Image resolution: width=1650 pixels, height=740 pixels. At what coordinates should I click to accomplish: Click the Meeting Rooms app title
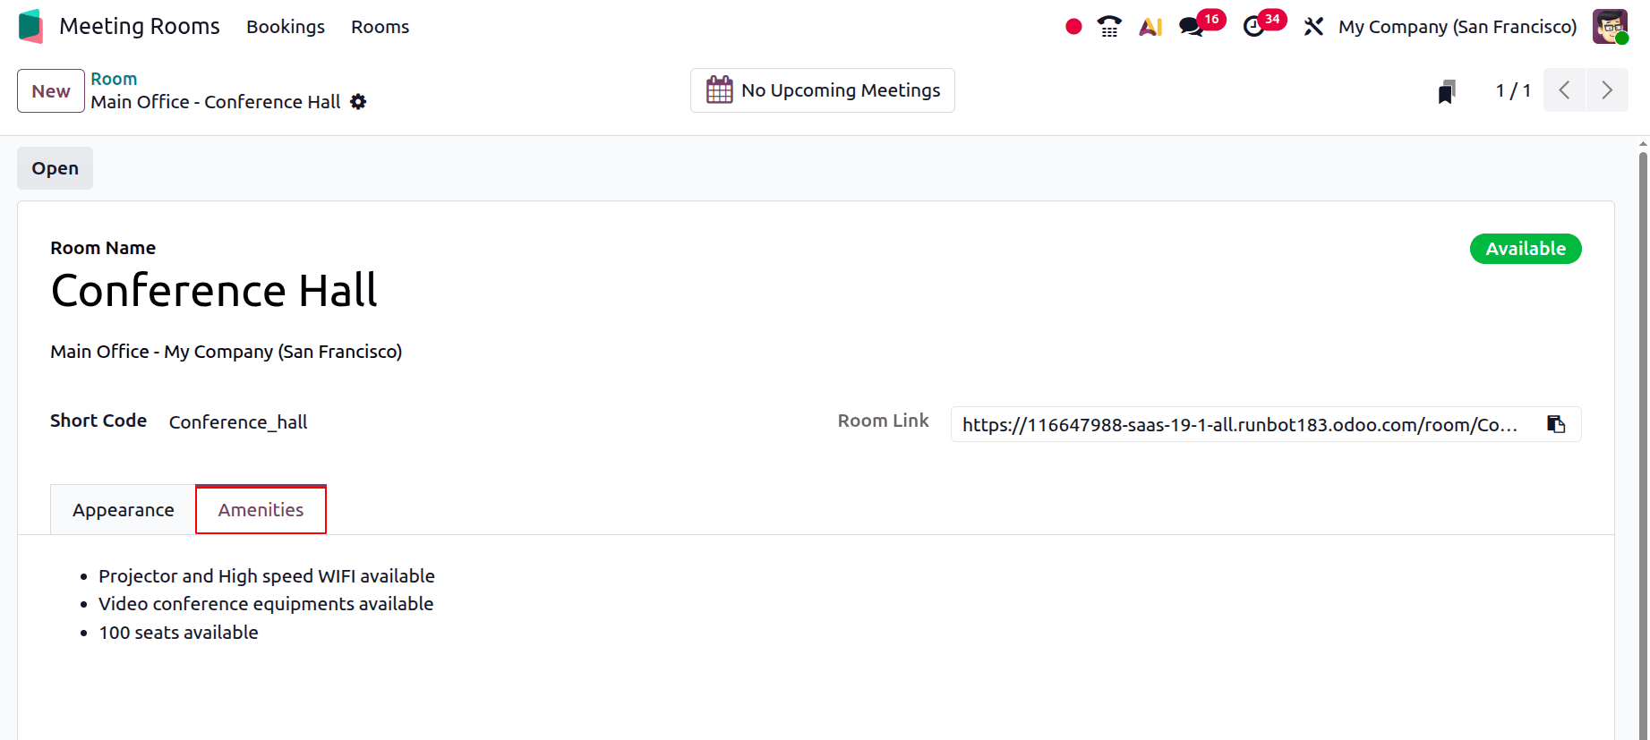coord(140,26)
